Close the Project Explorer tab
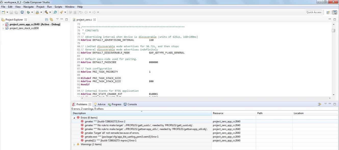339x150 pixels. click(26, 20)
